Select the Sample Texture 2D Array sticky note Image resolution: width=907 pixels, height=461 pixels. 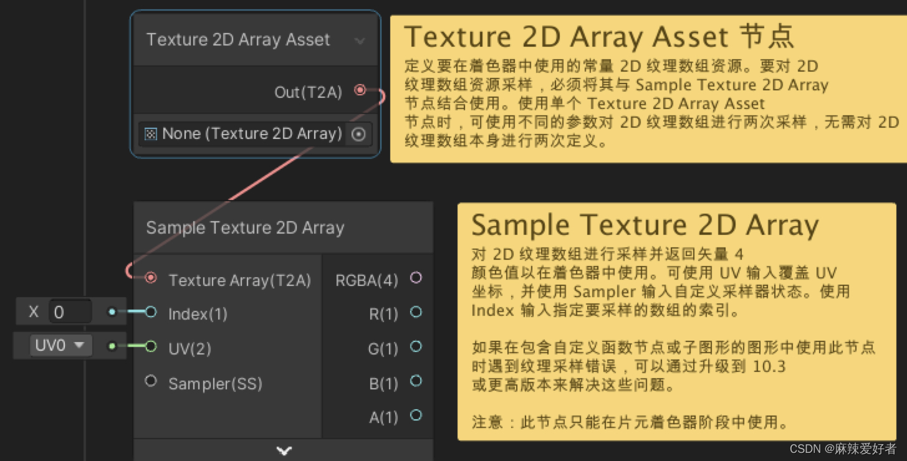coord(678,321)
